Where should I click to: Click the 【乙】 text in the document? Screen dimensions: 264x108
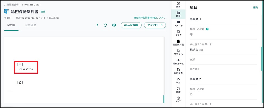[x=20, y=83]
